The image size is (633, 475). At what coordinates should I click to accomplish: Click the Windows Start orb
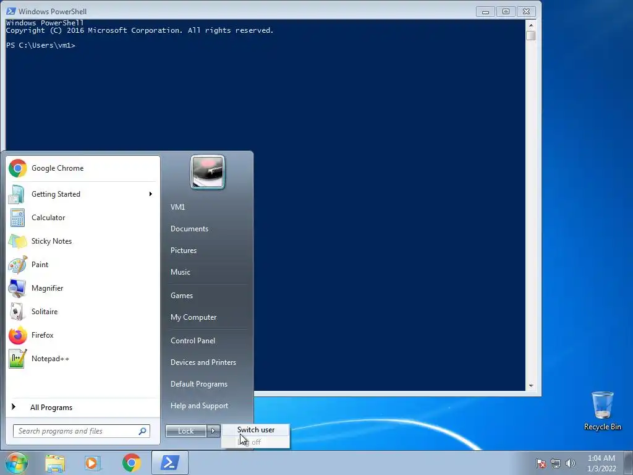pyautogui.click(x=16, y=463)
